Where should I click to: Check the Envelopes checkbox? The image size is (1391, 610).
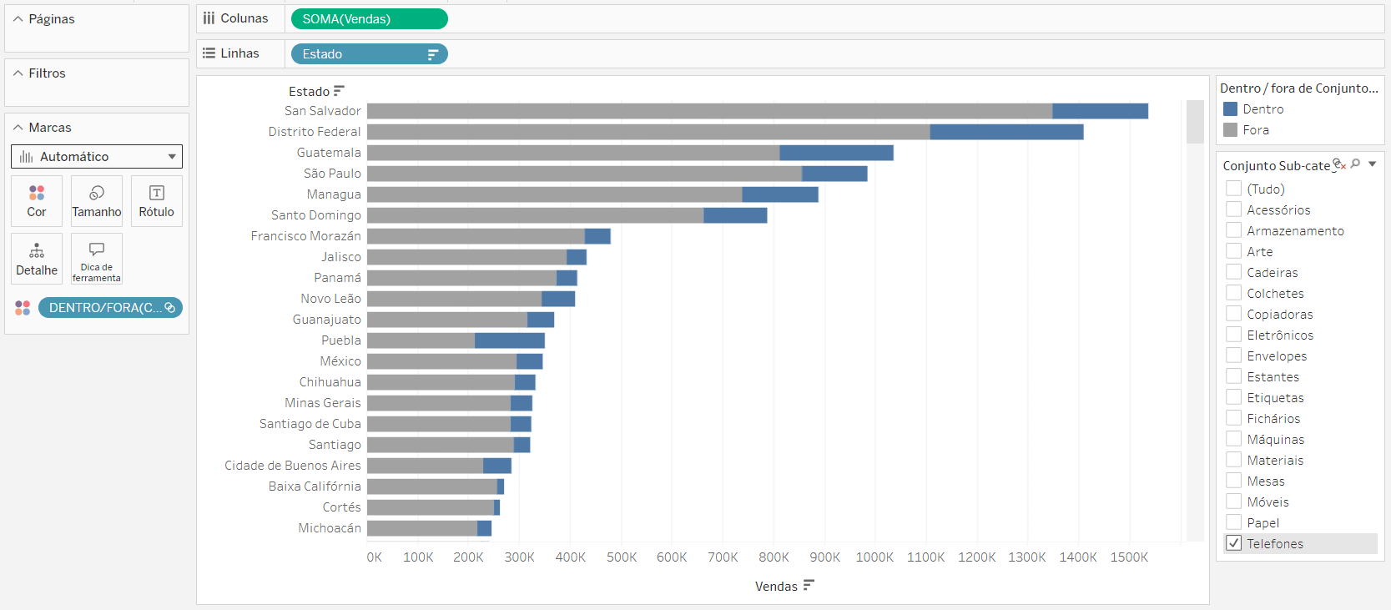click(x=1233, y=355)
